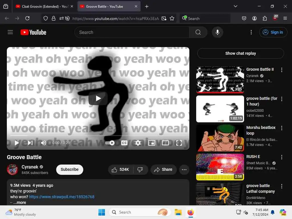Open Cyranek channel name link
The width and height of the screenshot is (292, 219).
click(x=30, y=167)
